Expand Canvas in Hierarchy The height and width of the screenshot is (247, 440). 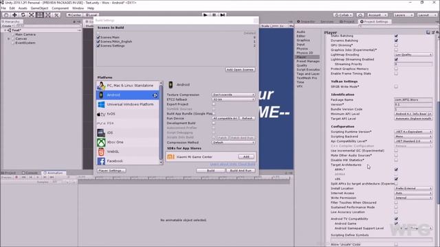coord(9,38)
